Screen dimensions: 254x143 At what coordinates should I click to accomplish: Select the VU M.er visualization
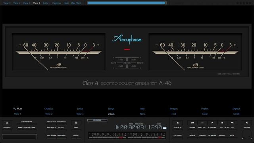[x=17, y=108]
